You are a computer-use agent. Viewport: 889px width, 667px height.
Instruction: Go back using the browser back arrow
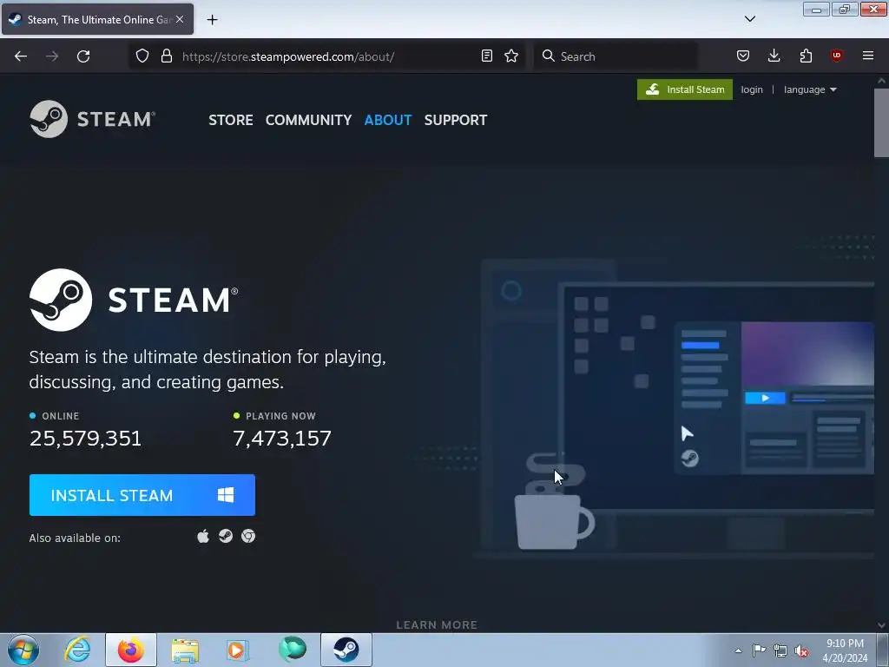(21, 56)
